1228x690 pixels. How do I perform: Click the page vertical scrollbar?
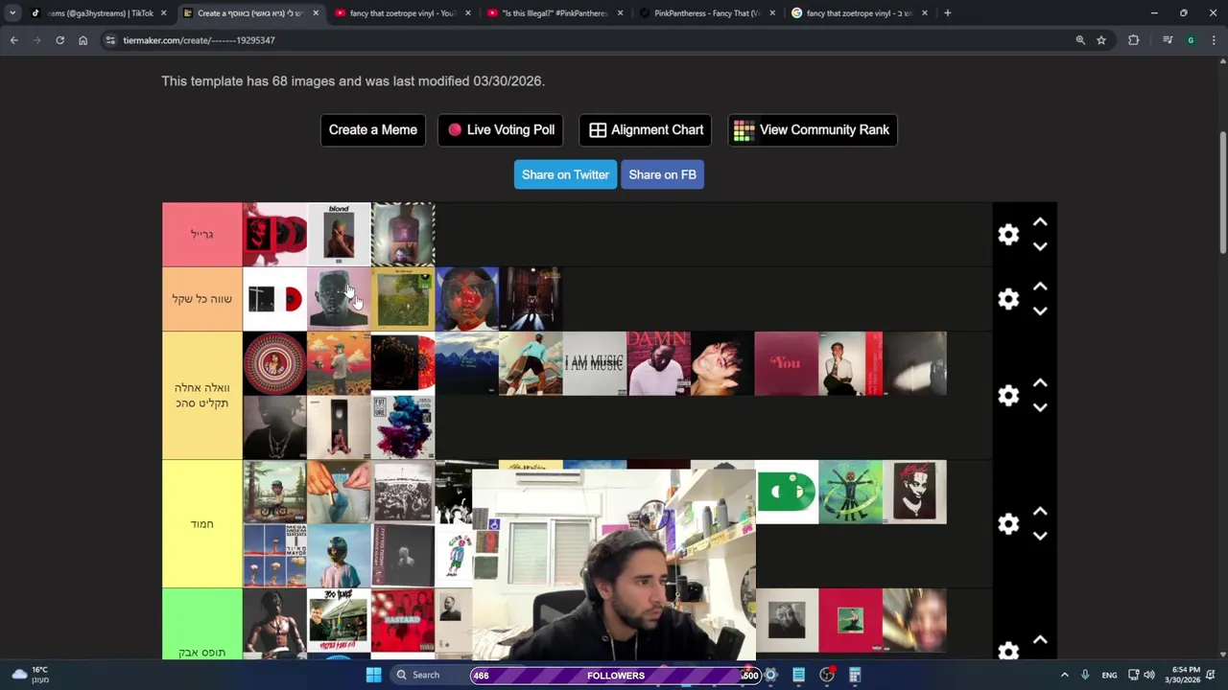pyautogui.click(x=1222, y=192)
